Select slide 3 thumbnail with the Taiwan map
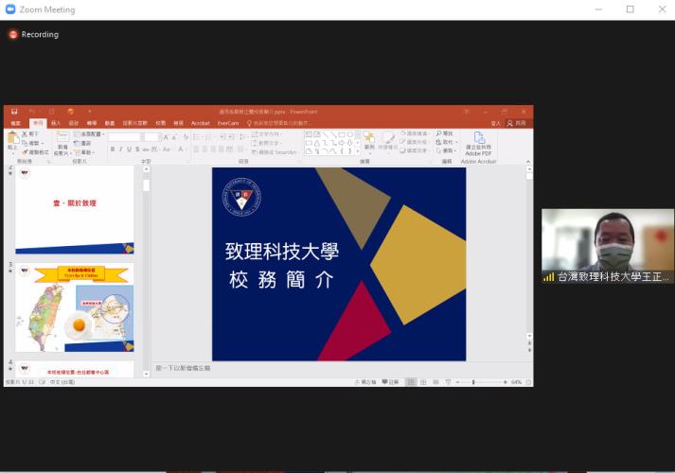 coord(75,307)
